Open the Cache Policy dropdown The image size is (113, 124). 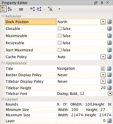click(103, 57)
